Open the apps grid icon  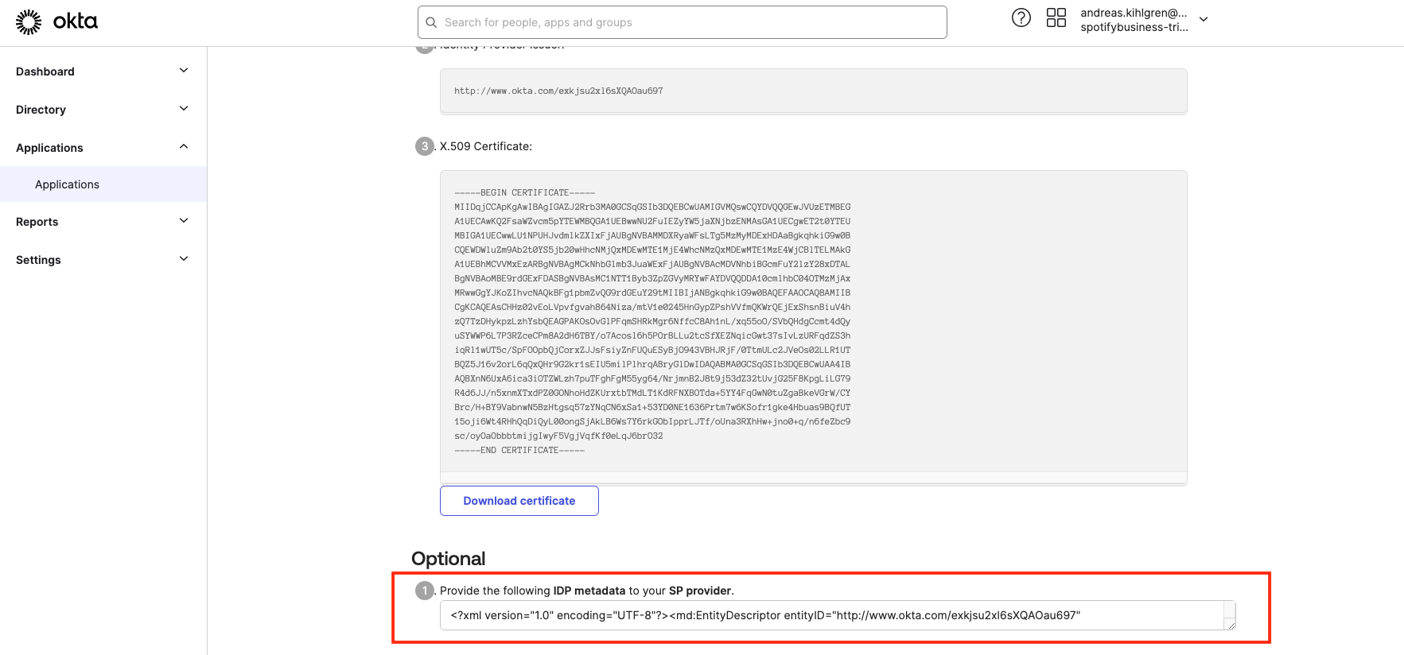1056,18
